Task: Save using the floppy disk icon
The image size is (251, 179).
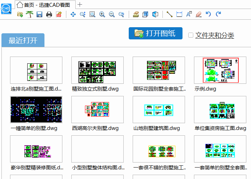Action: point(39,14)
